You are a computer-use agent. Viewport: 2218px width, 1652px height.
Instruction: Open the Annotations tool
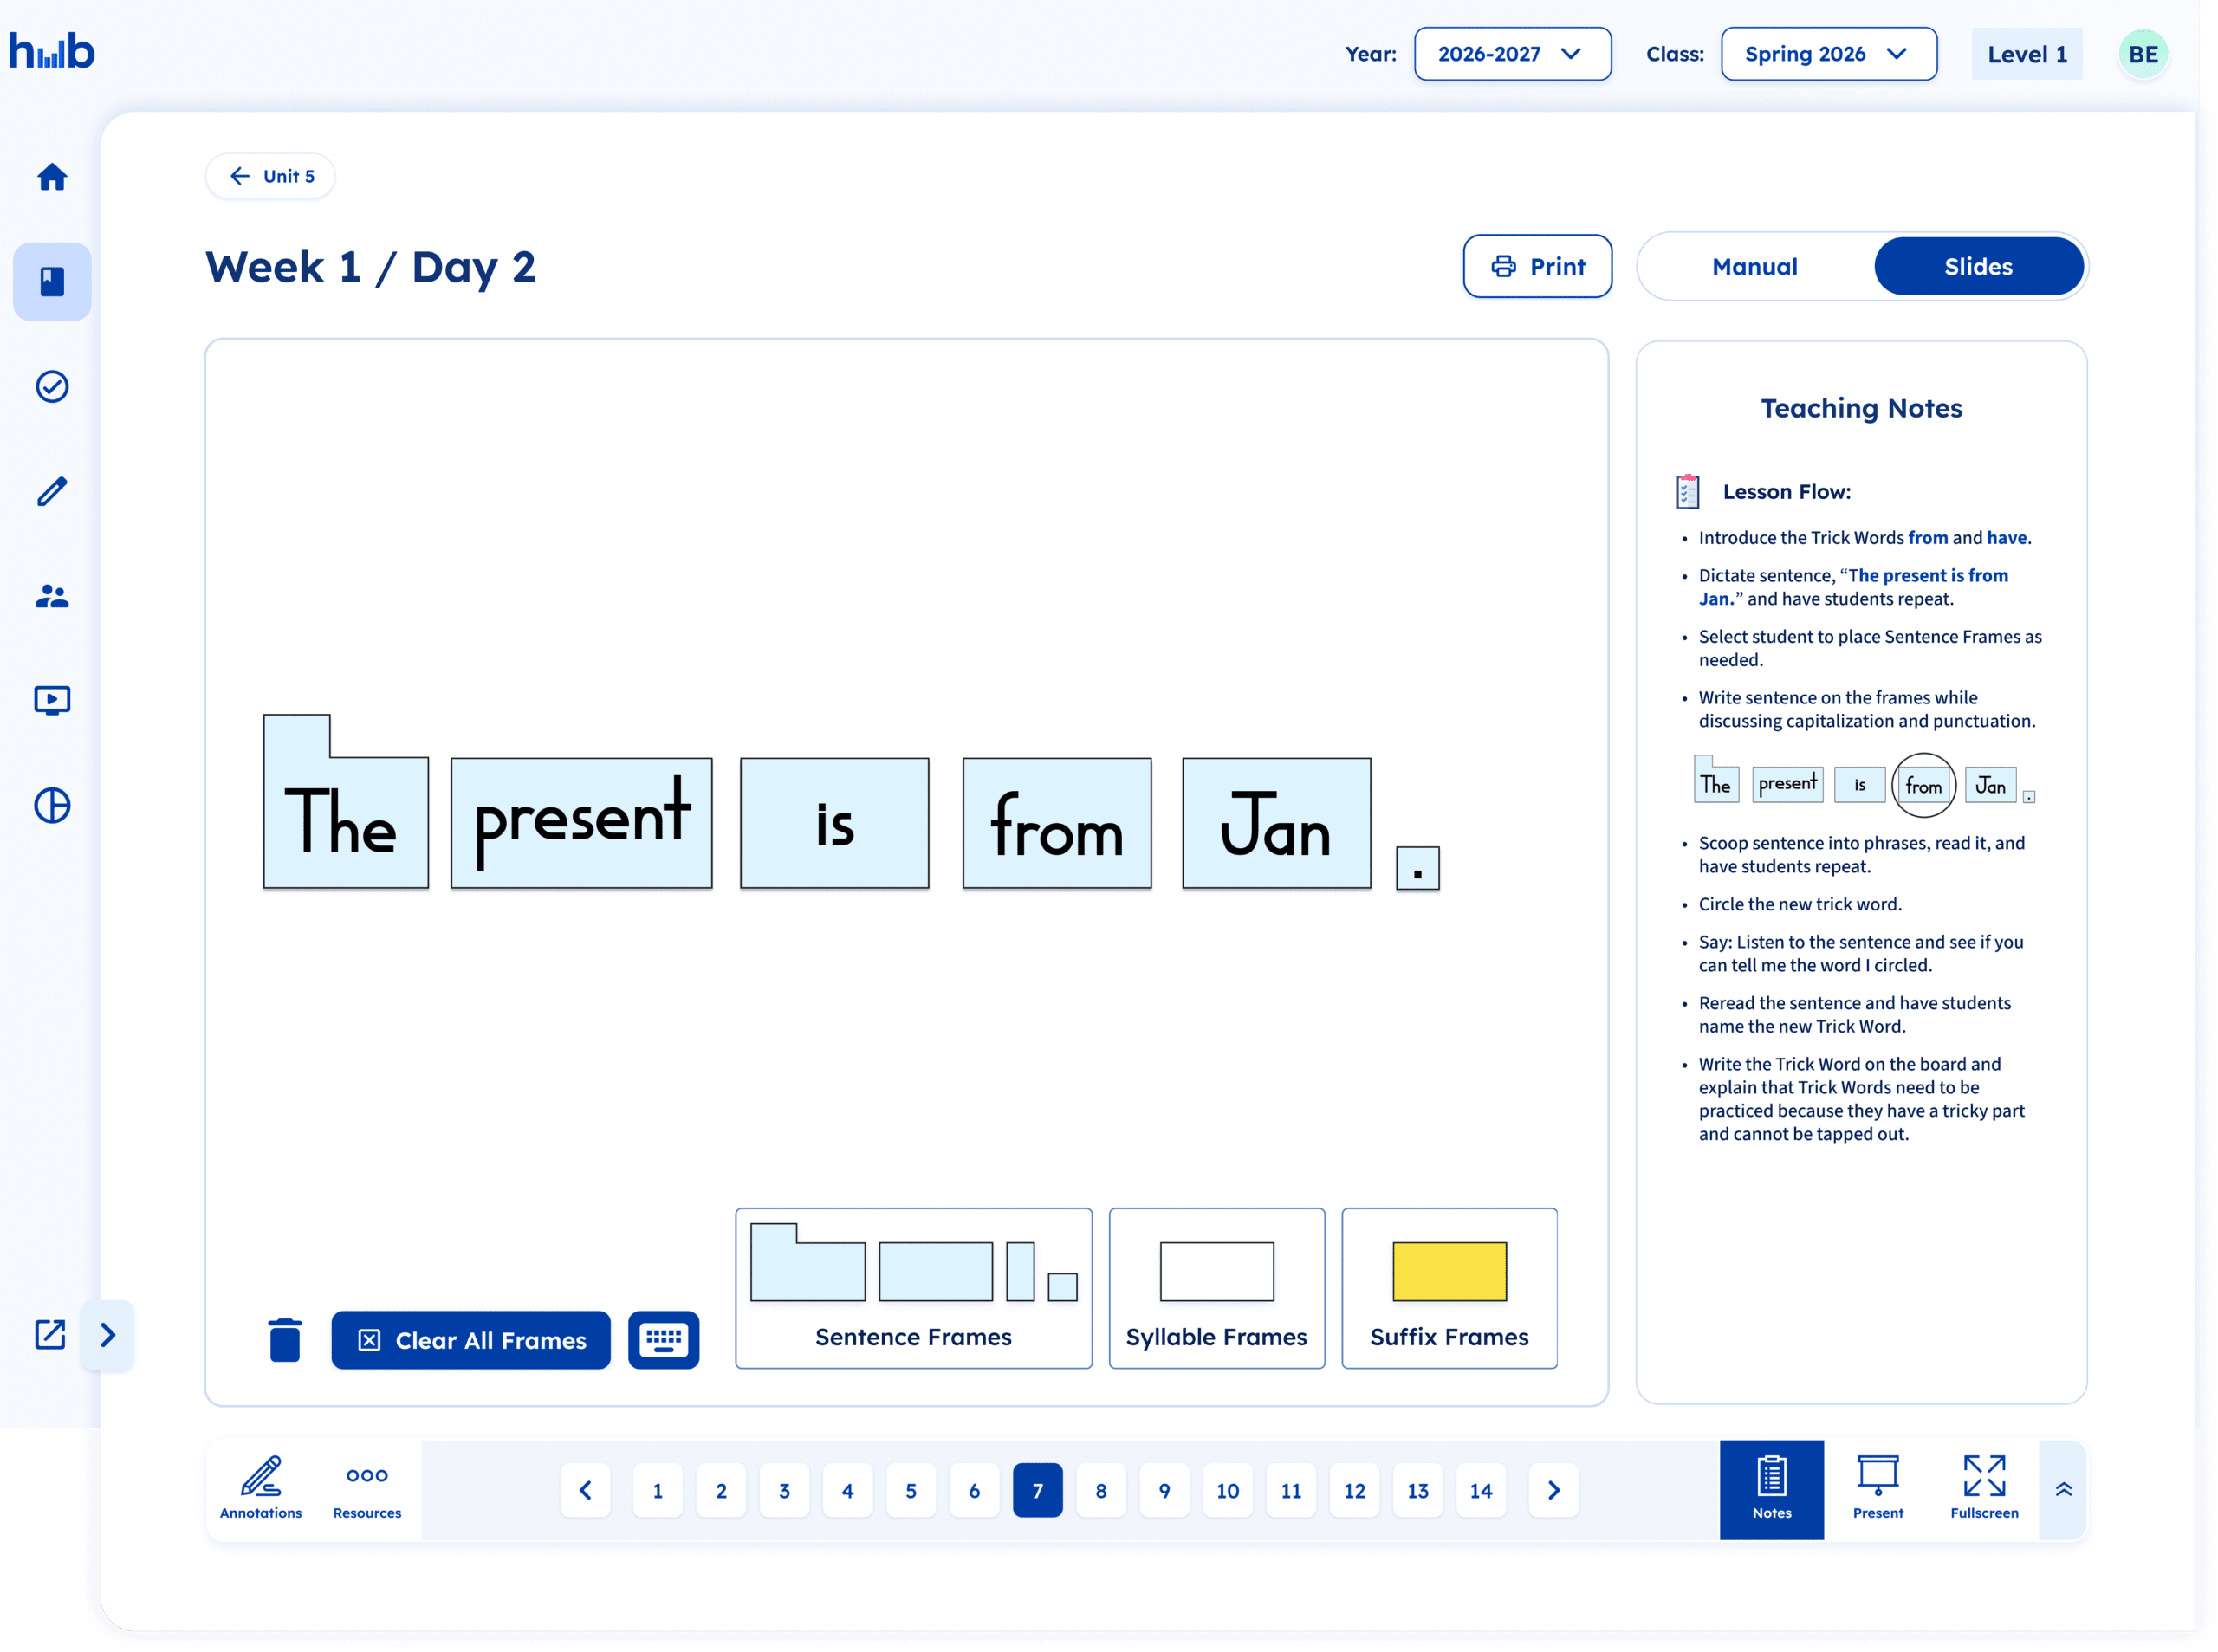pos(261,1489)
